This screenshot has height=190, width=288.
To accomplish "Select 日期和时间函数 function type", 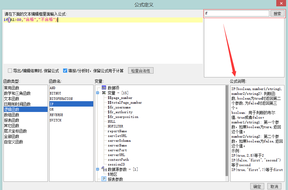I will click(25, 104).
